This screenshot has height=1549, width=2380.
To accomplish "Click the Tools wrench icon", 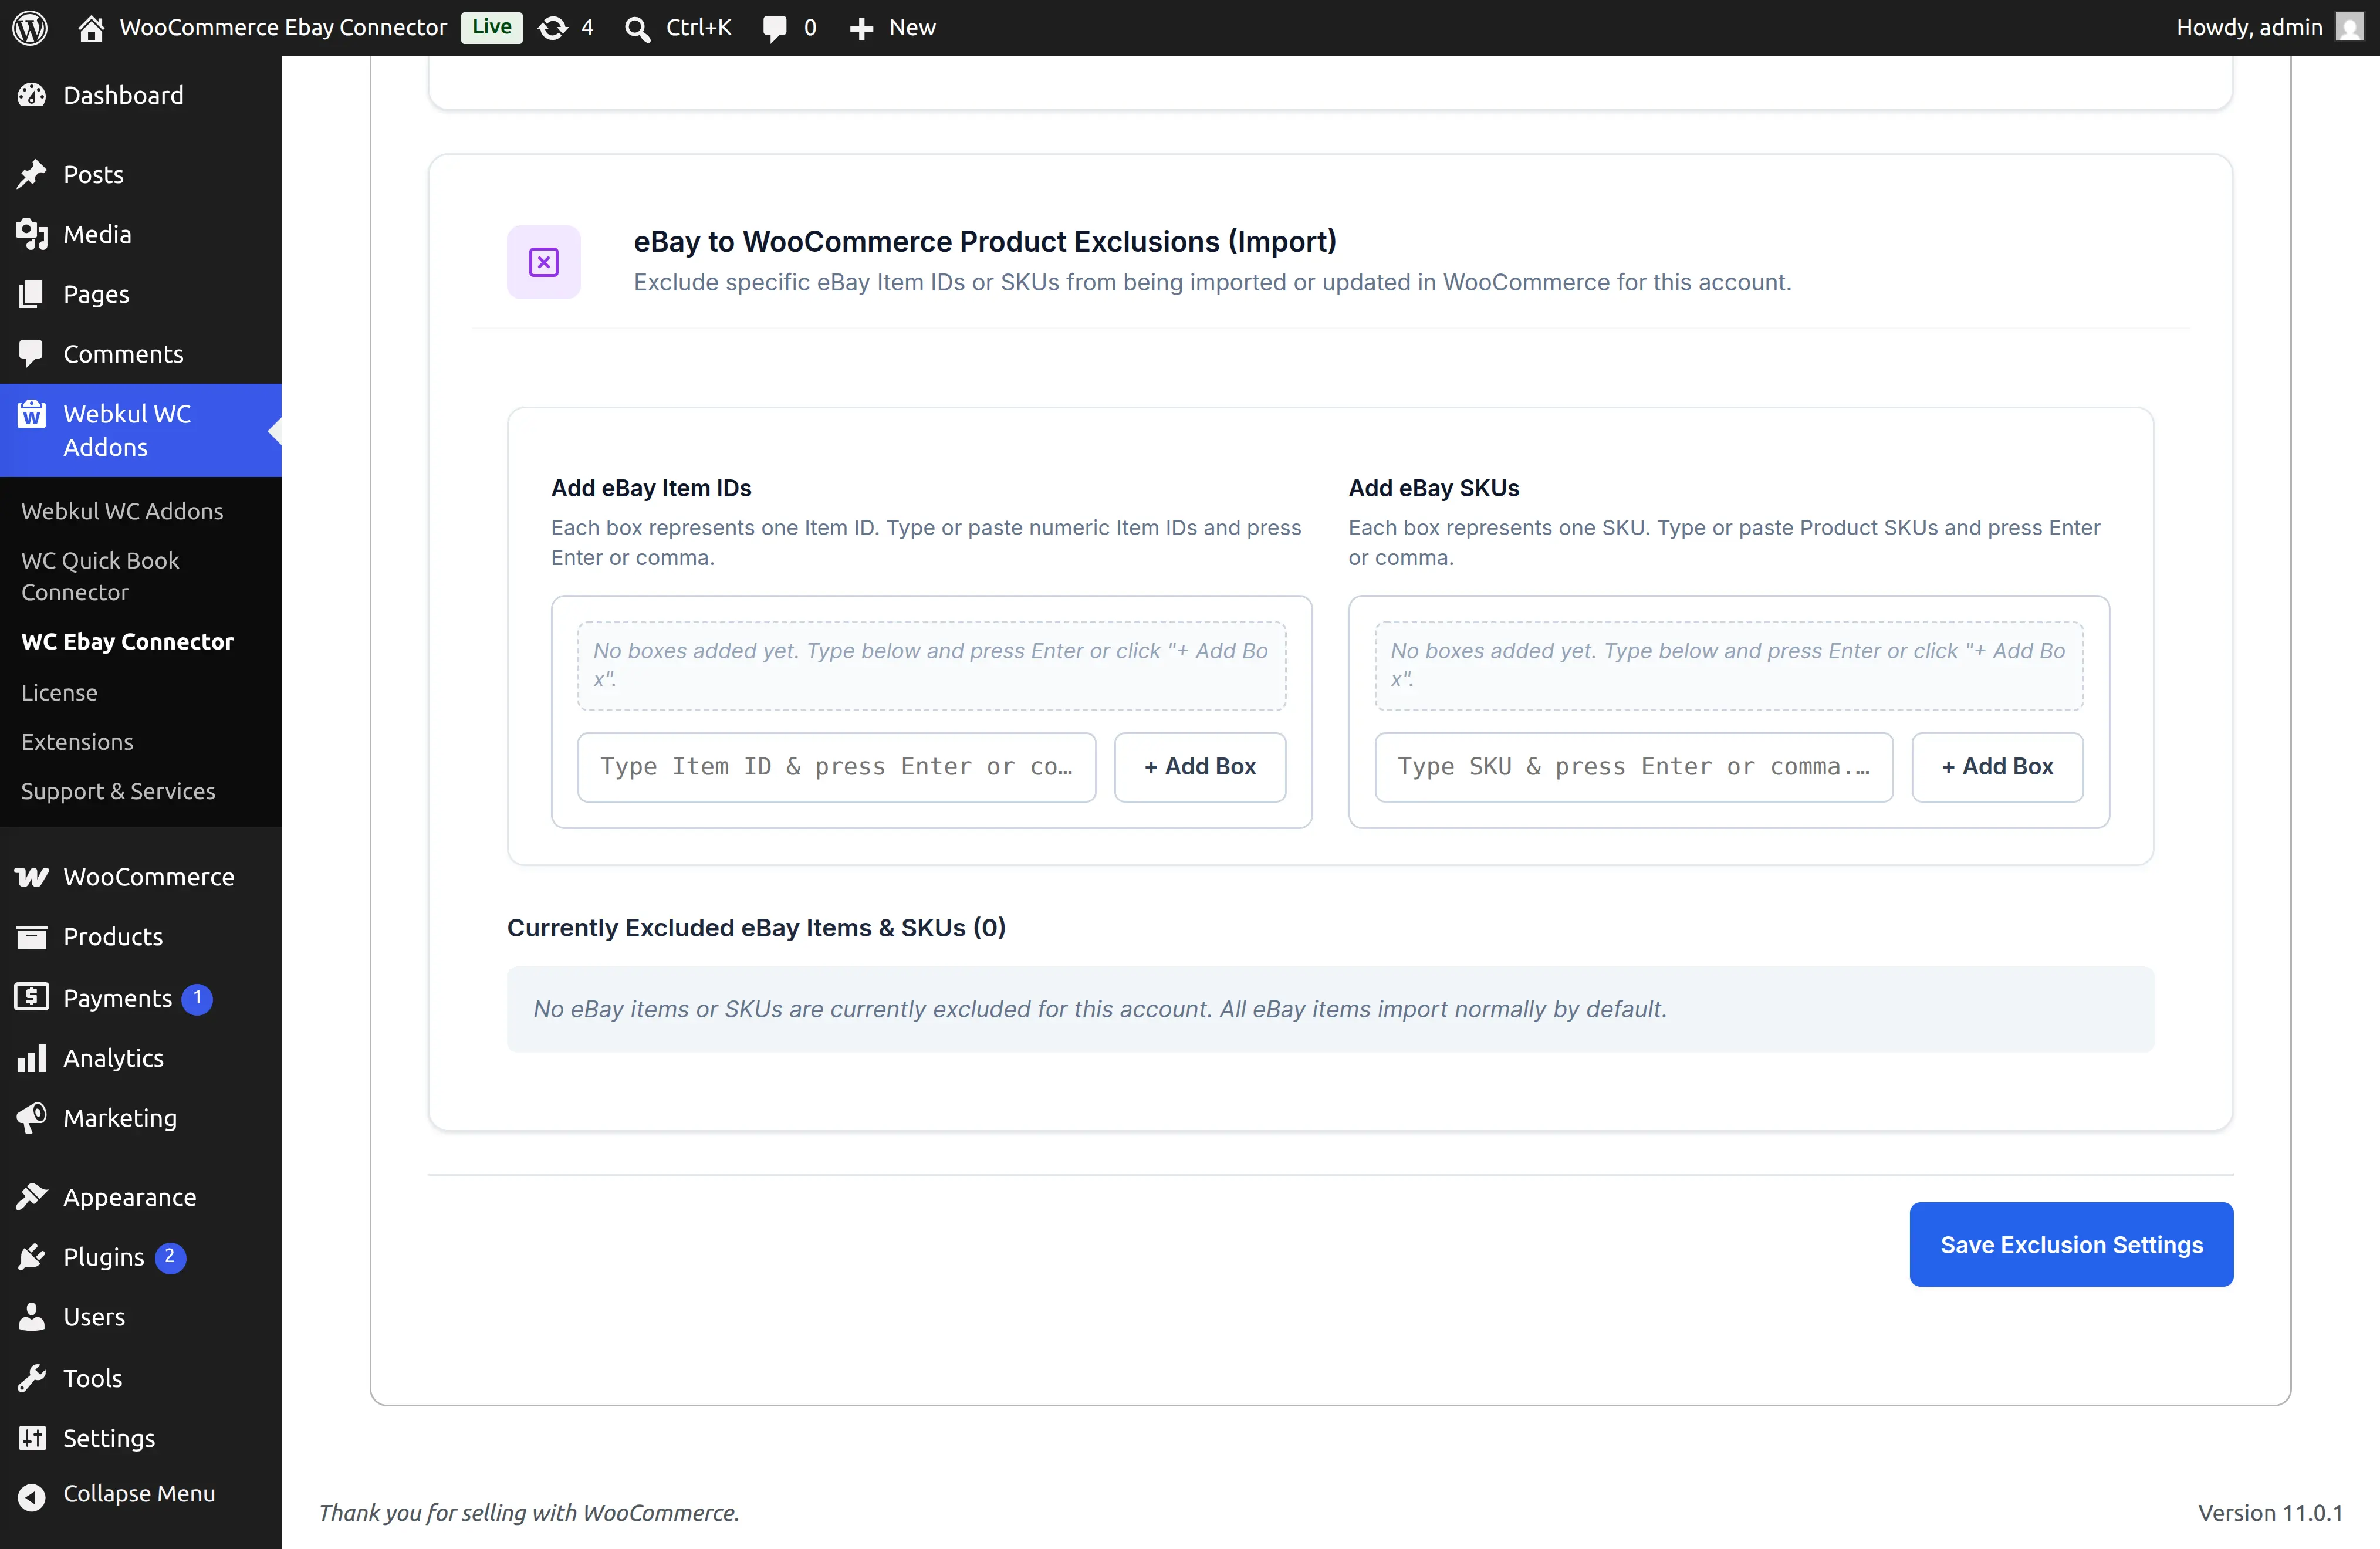I will pos(32,1378).
